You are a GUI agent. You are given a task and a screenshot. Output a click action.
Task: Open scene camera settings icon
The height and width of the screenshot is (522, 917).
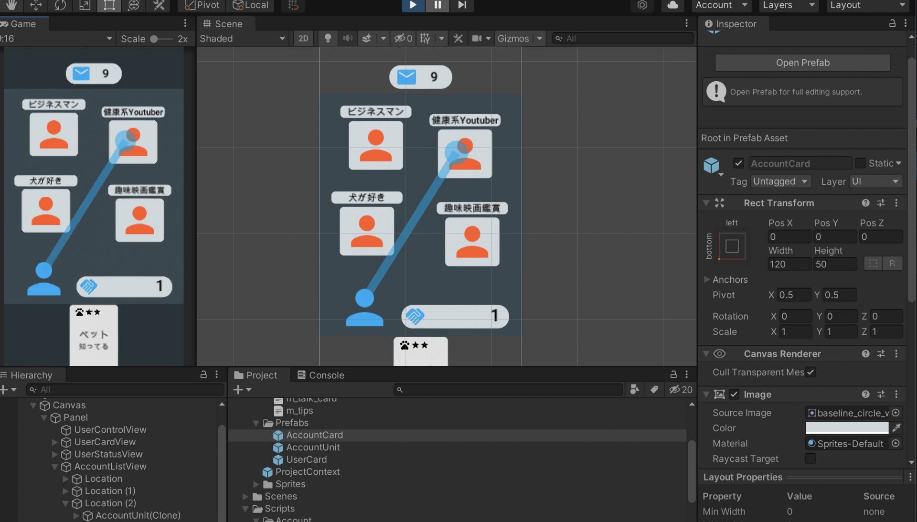click(x=477, y=39)
